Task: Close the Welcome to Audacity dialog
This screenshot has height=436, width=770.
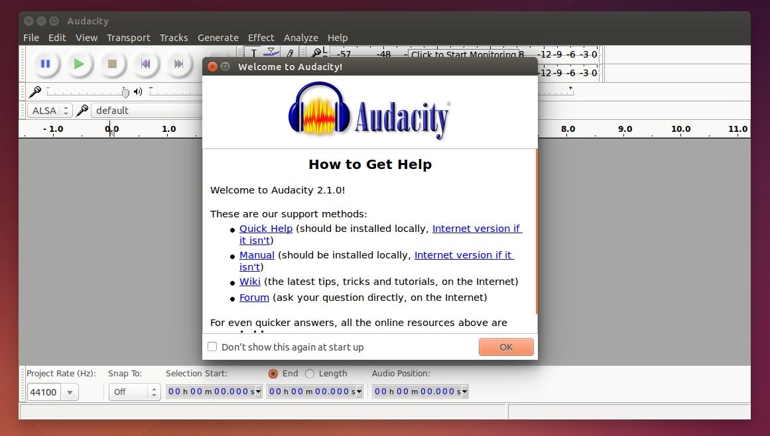Action: click(x=212, y=66)
